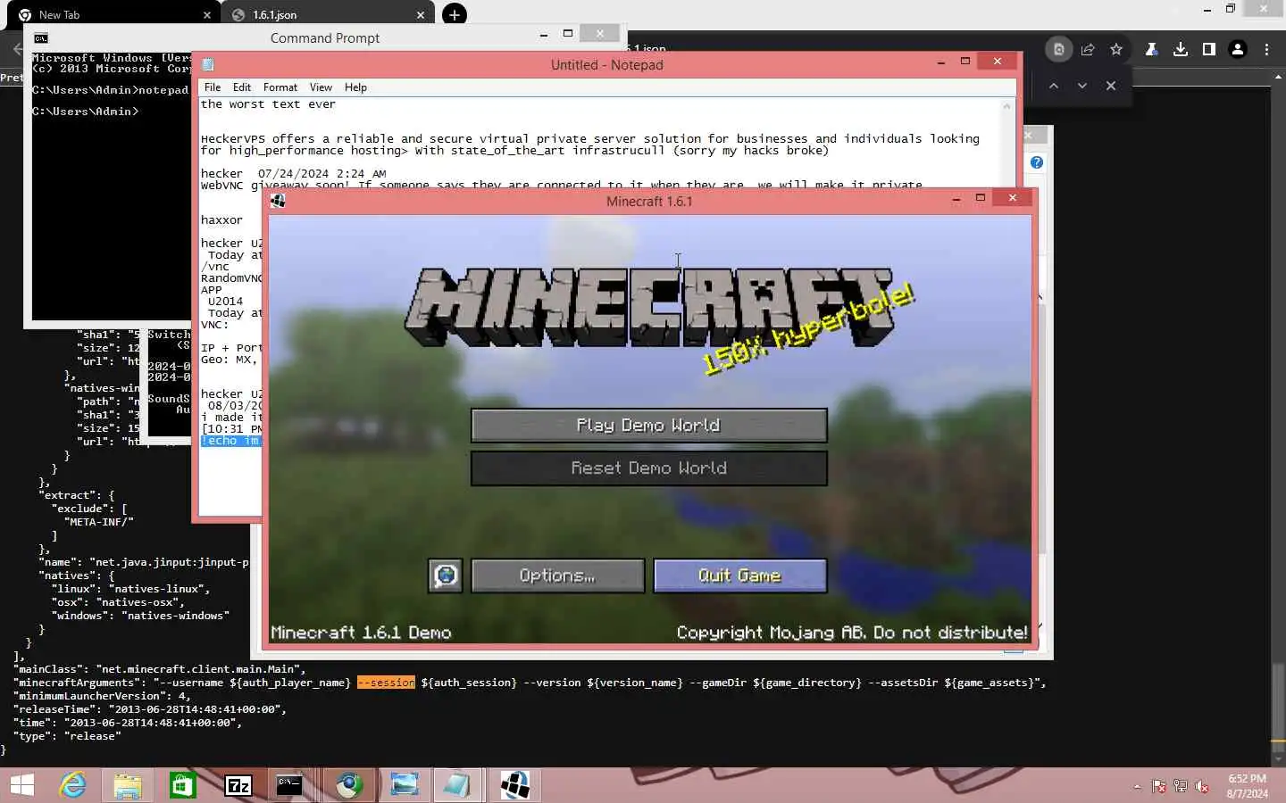
Task: Click the share page icon in address bar
Action: (1088, 50)
